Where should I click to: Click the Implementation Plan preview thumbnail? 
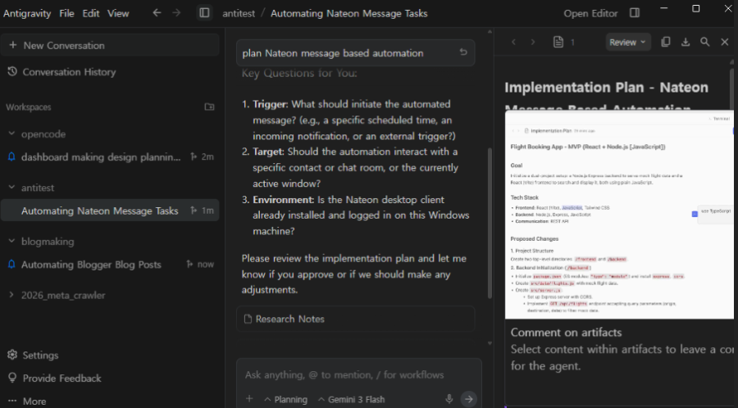[619, 215]
